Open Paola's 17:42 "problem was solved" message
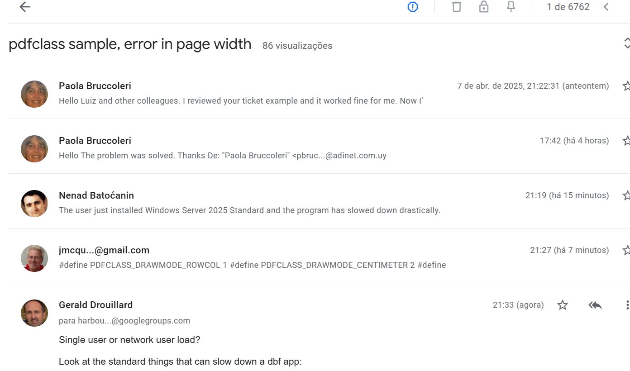This screenshot has height=371, width=630. [x=223, y=156]
